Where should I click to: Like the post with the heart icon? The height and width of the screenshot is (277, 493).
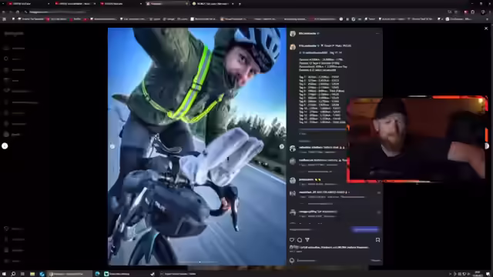click(x=292, y=240)
